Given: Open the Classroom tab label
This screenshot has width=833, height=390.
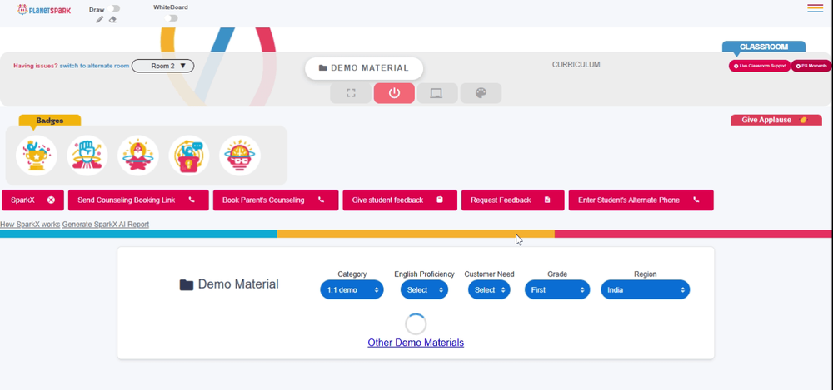Looking at the screenshot, I should 763,47.
